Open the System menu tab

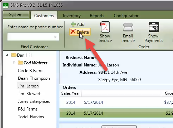click(x=16, y=15)
